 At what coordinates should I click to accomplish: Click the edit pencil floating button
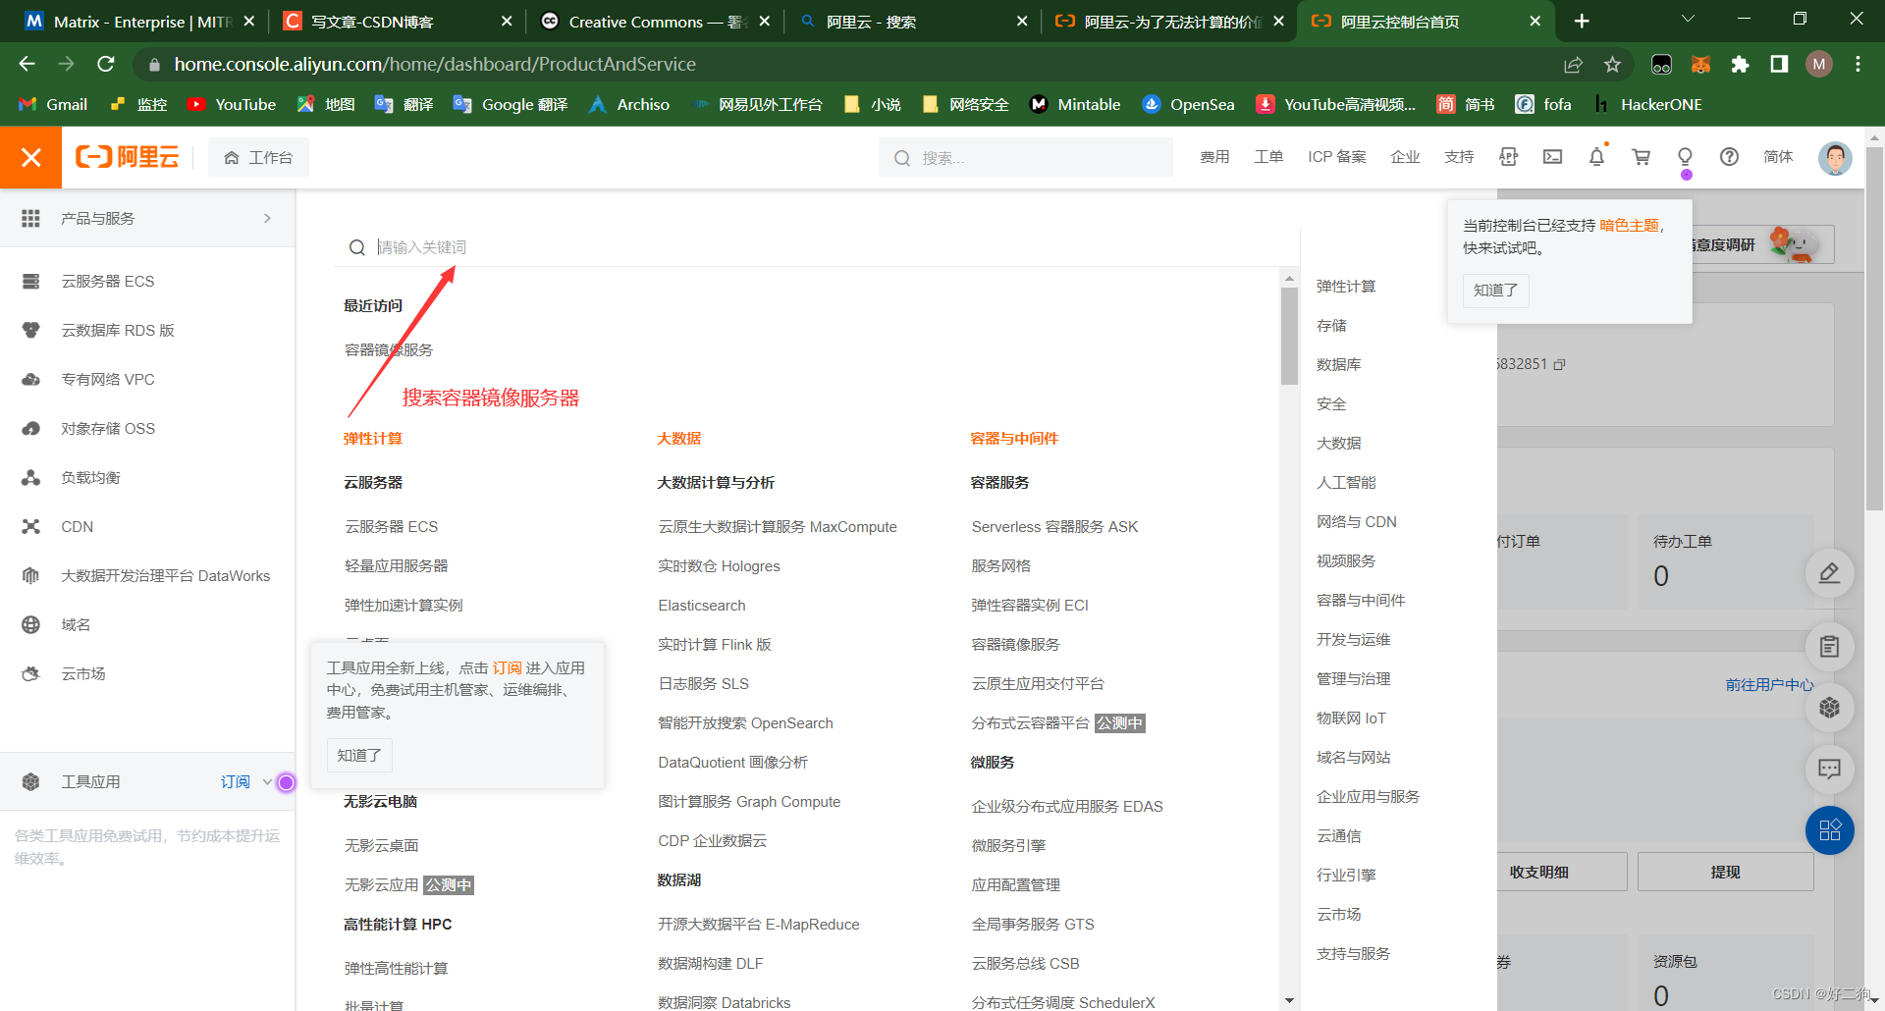1829,573
